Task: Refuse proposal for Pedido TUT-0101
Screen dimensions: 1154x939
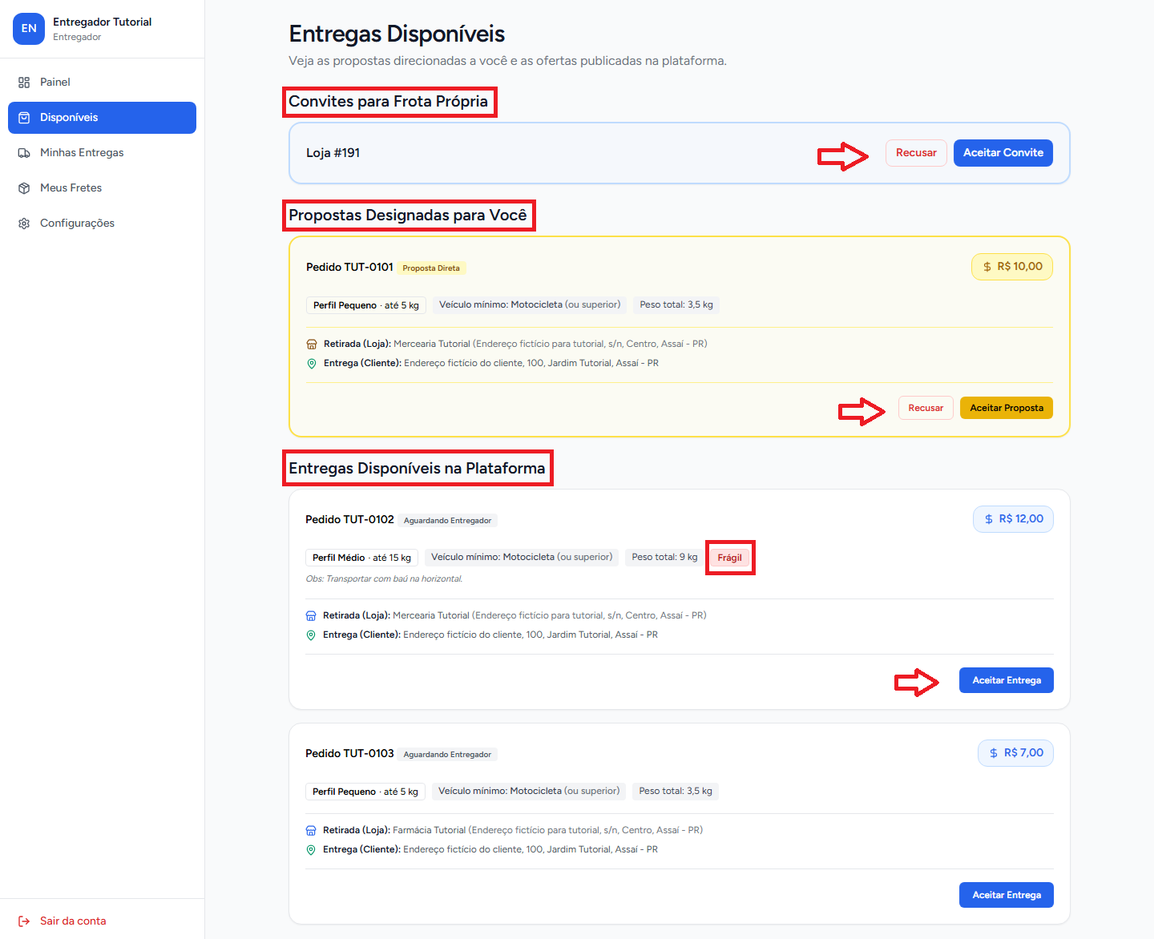Action: pos(926,408)
